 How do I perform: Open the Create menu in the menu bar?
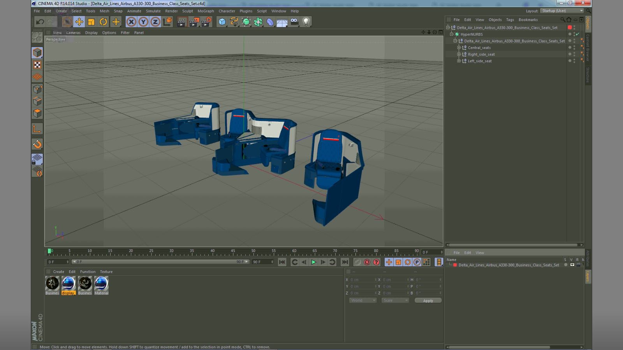(62, 11)
